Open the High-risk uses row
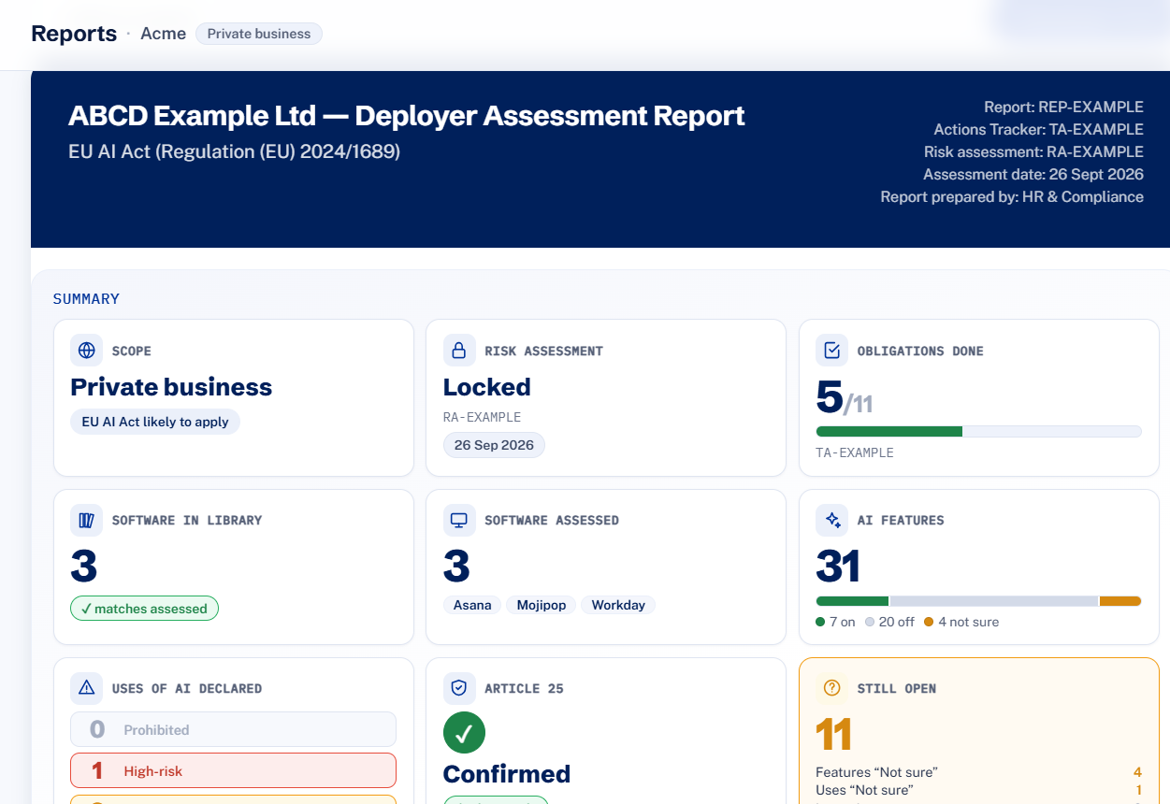Screen dimensions: 1170x804 [234, 771]
